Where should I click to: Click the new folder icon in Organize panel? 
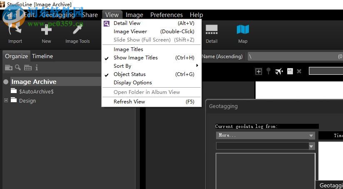[x=8, y=68]
